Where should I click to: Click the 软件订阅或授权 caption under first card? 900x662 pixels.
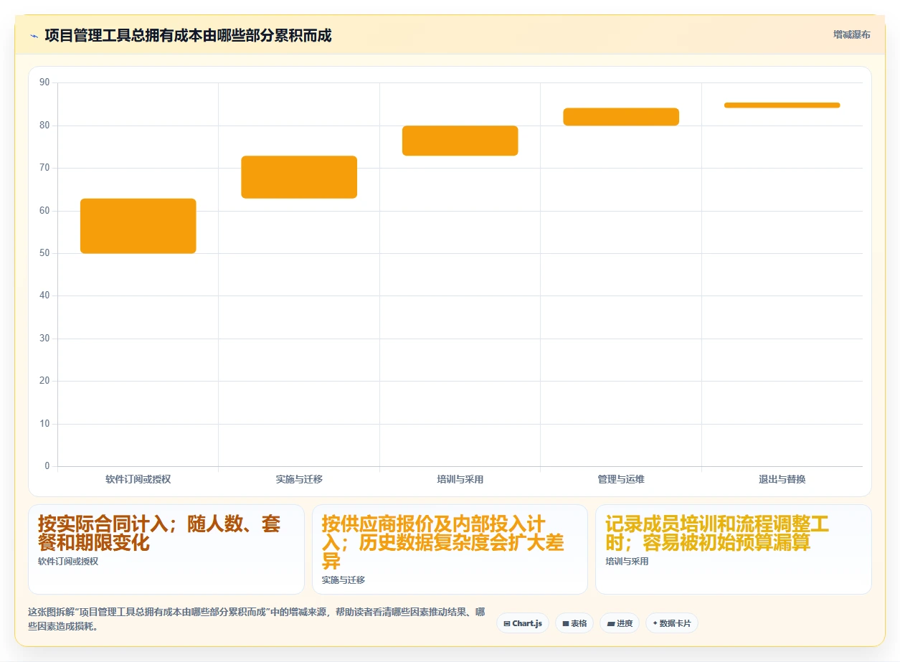68,562
